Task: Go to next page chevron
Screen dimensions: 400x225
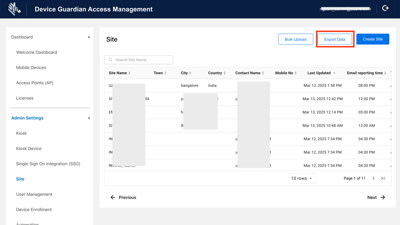Action: (374, 178)
